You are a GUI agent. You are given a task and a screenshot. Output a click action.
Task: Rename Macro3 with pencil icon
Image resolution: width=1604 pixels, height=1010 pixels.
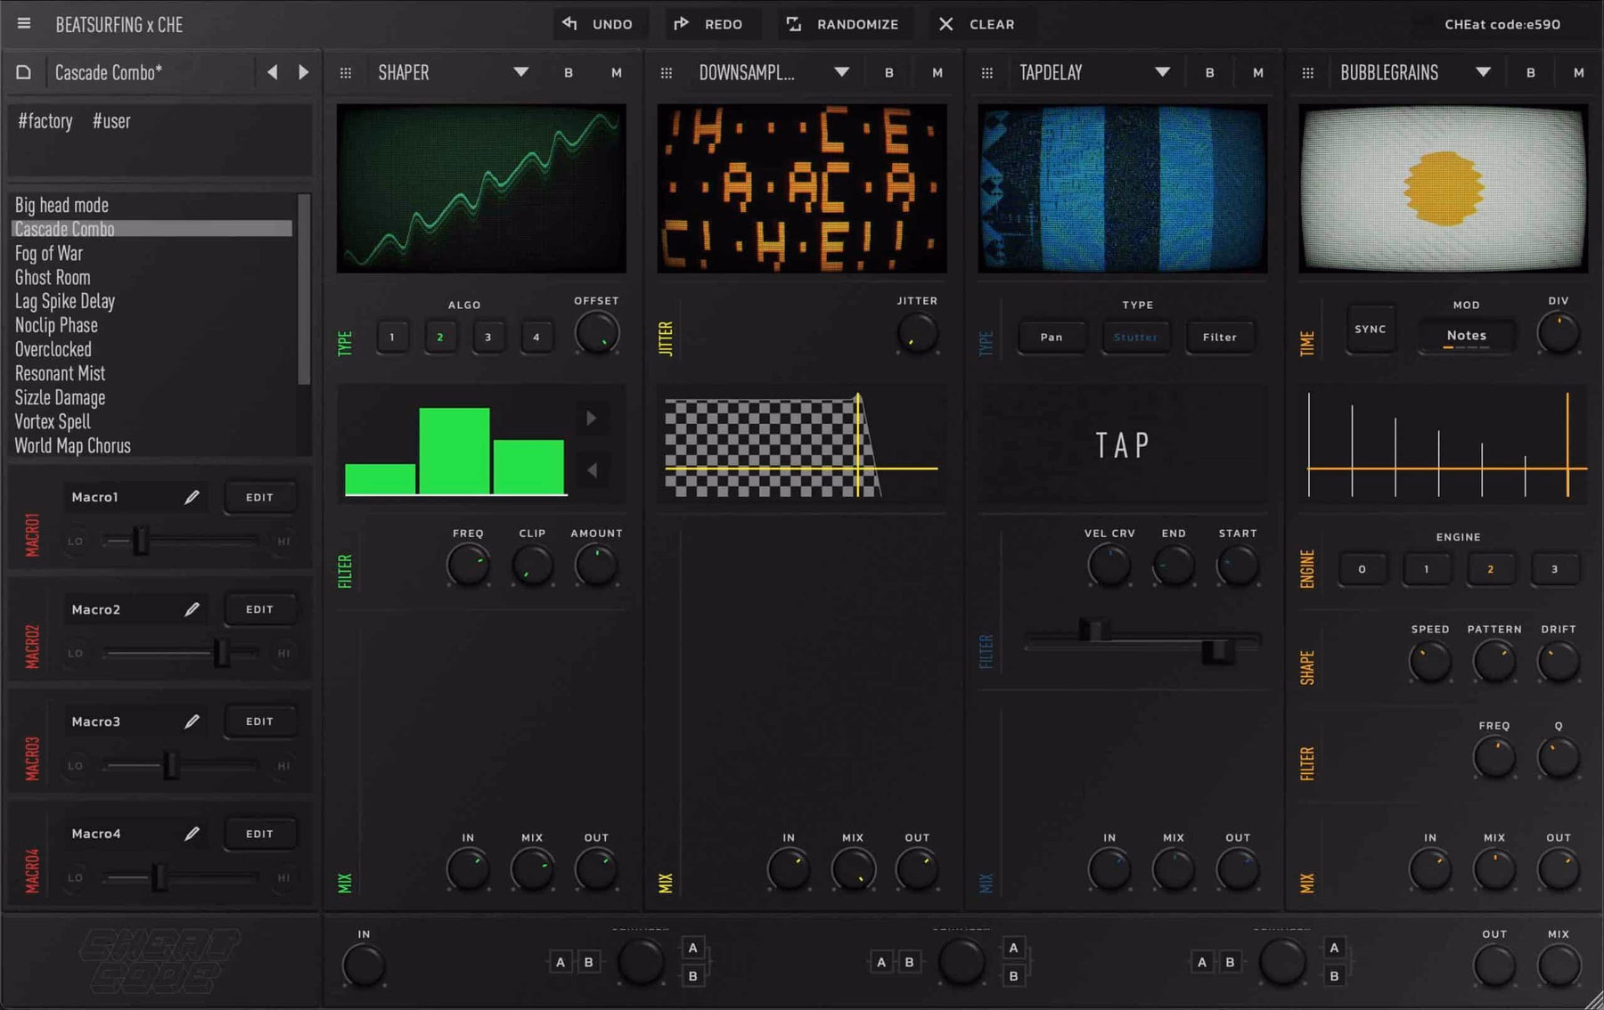[192, 721]
